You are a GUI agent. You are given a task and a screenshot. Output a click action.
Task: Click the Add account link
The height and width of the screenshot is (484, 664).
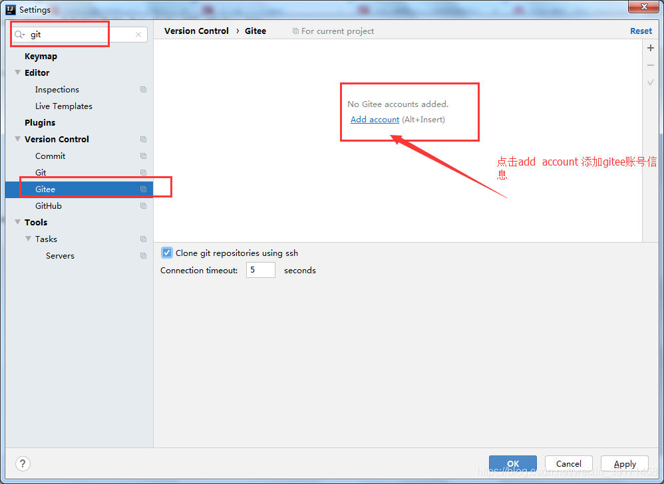[x=375, y=120]
